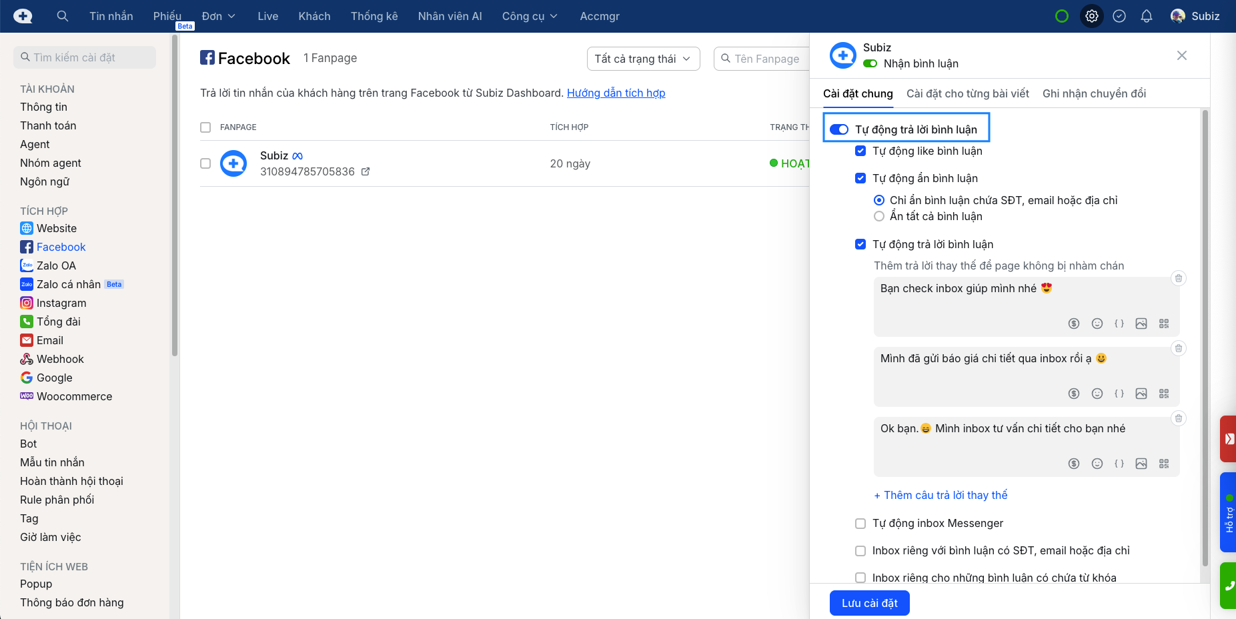Open the 'Hướng dẫn tích hợp' link

[x=616, y=93]
